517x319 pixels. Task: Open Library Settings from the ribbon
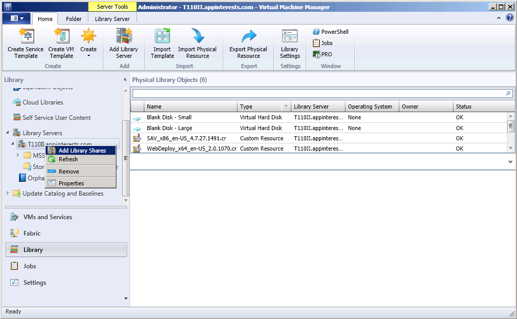(290, 36)
